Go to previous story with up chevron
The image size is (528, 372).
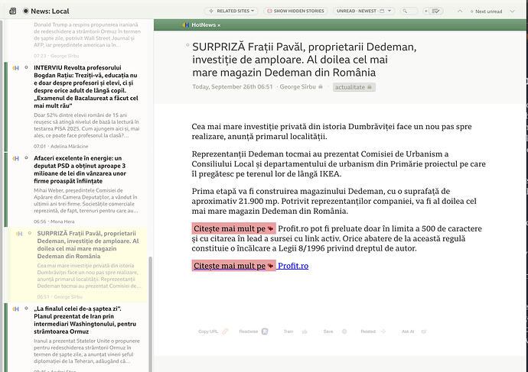pos(460,11)
